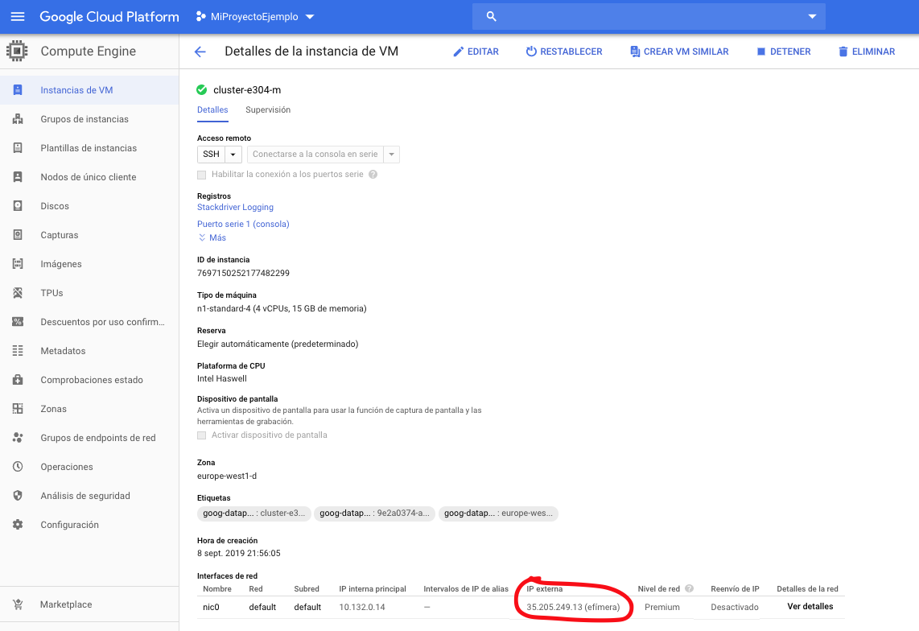Screen dimensions: 919x631
Task: Click the Grupos de instancias icon
Action: [x=18, y=119]
